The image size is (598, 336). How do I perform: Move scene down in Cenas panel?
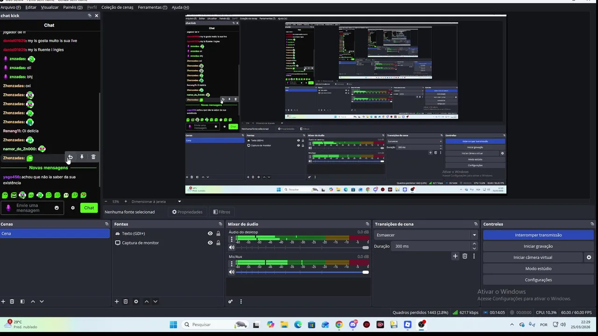pos(42,301)
